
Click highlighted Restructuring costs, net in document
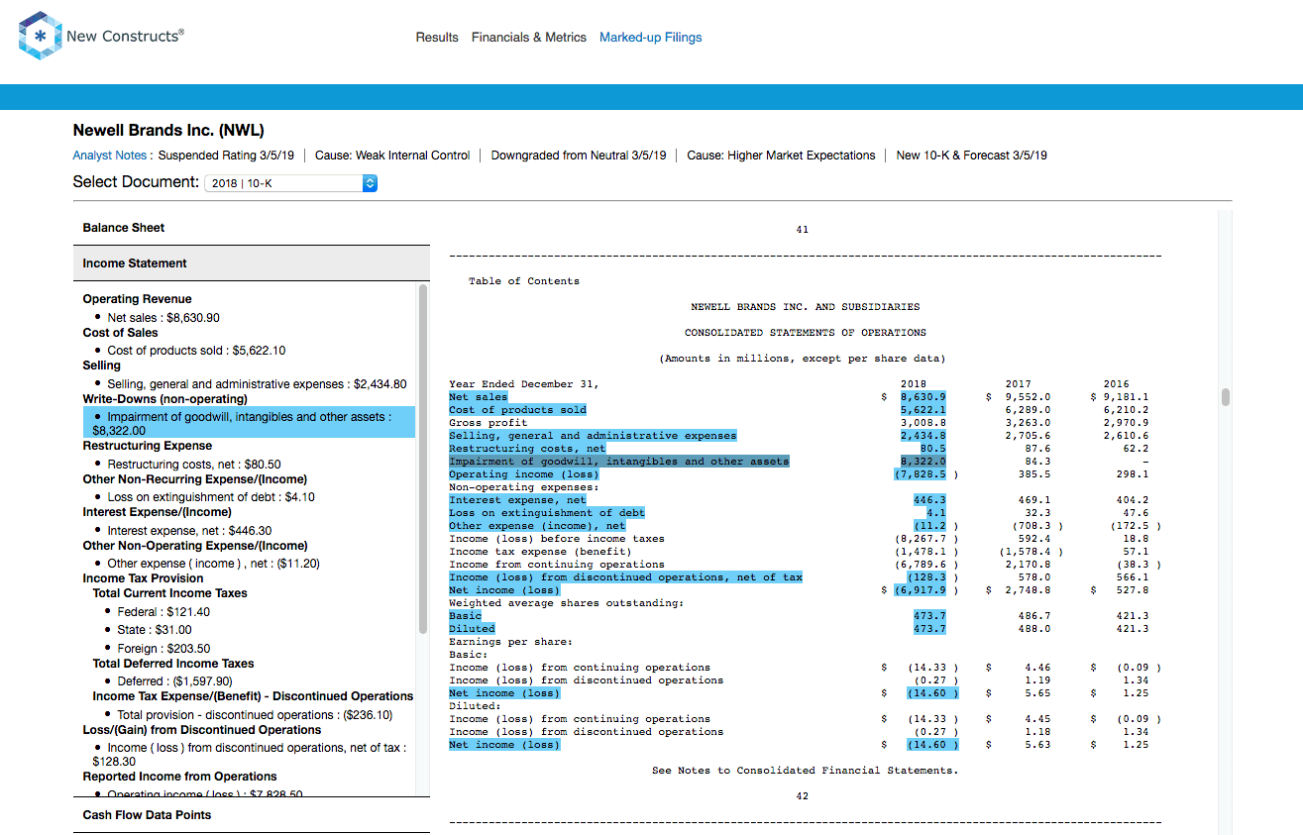(527, 449)
